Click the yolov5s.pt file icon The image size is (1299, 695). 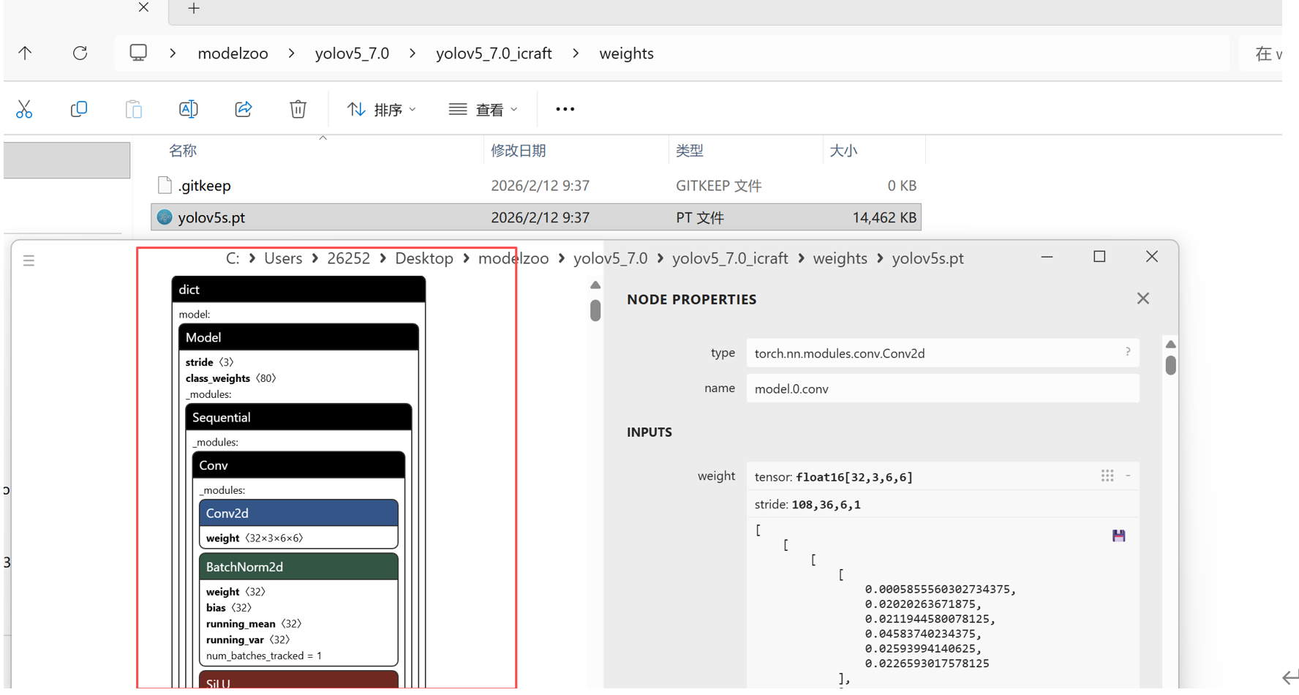click(165, 217)
